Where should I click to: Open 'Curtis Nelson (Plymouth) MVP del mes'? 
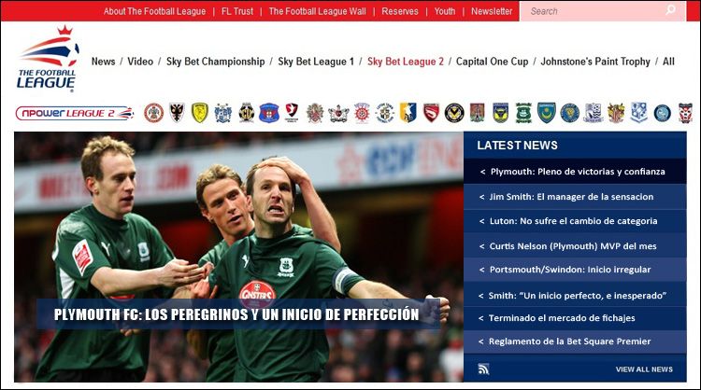(575, 246)
